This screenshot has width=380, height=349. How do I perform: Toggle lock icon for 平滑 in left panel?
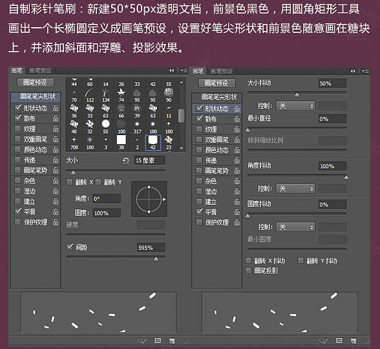[x=56, y=212]
